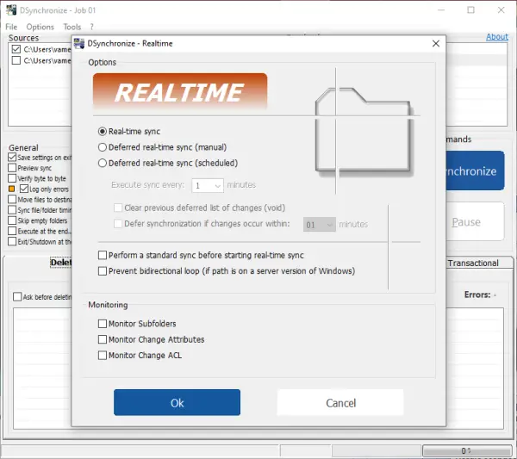517x459 pixels.
Task: Open the File menu in main window
Action: click(11, 27)
